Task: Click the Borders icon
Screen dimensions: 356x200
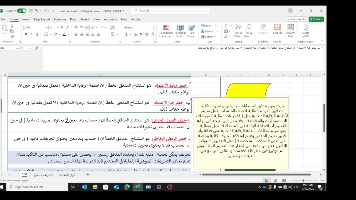Action: click(x=46, y=34)
